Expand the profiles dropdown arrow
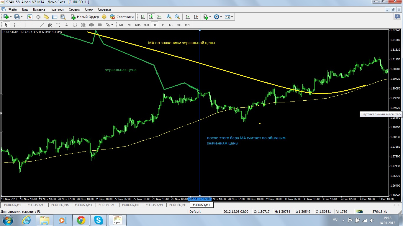403x226 pixels. tap(22, 17)
